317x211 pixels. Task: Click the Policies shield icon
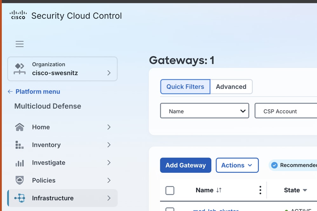click(x=20, y=180)
